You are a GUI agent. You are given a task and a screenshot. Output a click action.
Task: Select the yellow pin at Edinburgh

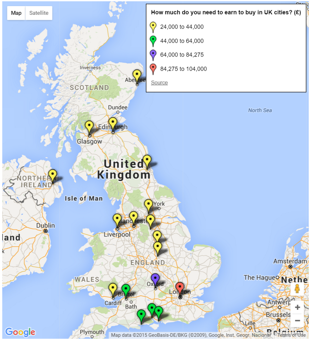[112, 123]
